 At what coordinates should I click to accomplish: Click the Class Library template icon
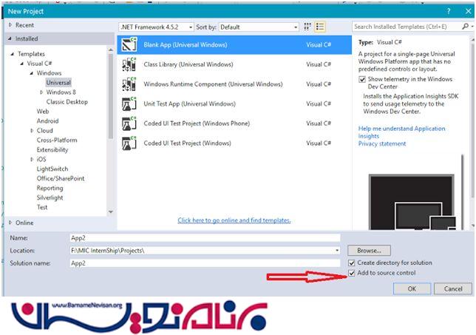tap(129, 64)
